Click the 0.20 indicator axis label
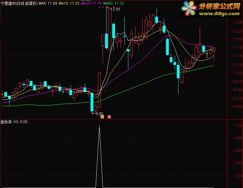 coord(238,176)
